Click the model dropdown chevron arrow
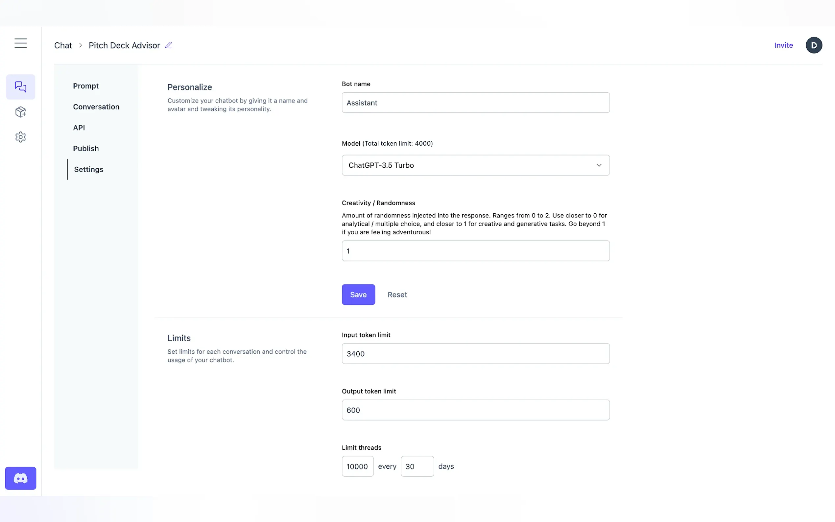 [599, 165]
